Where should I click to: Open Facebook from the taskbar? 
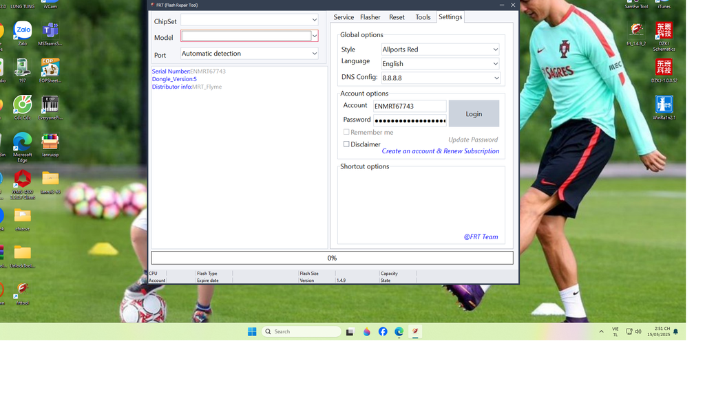(x=383, y=331)
